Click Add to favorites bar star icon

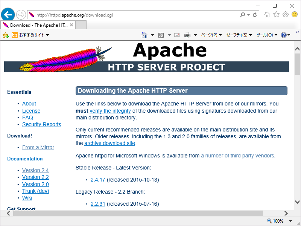tap(6, 35)
